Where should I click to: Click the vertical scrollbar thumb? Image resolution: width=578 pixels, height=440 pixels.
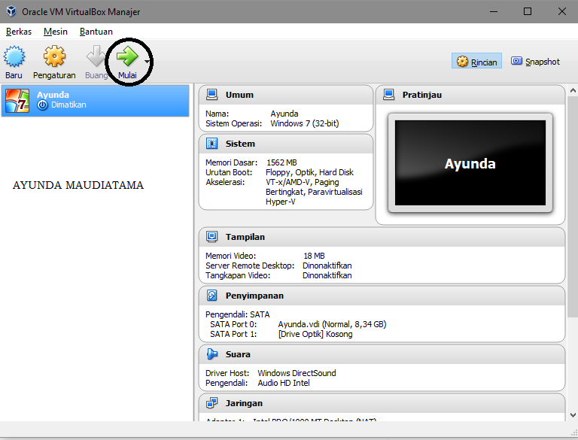573,206
